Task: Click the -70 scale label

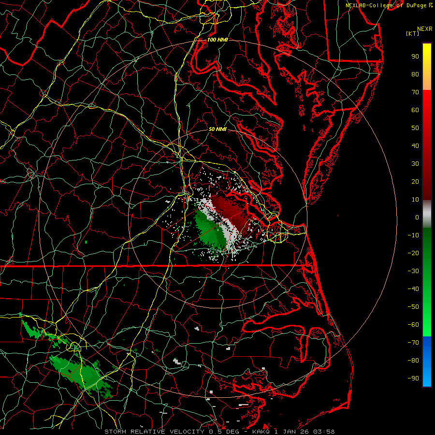Action: [x=413, y=343]
